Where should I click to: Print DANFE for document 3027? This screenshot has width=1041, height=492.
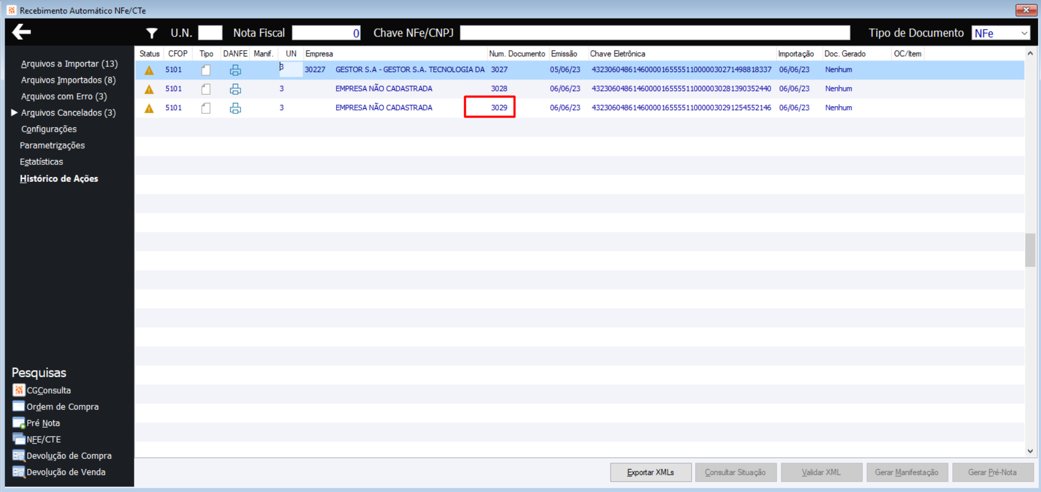(235, 70)
